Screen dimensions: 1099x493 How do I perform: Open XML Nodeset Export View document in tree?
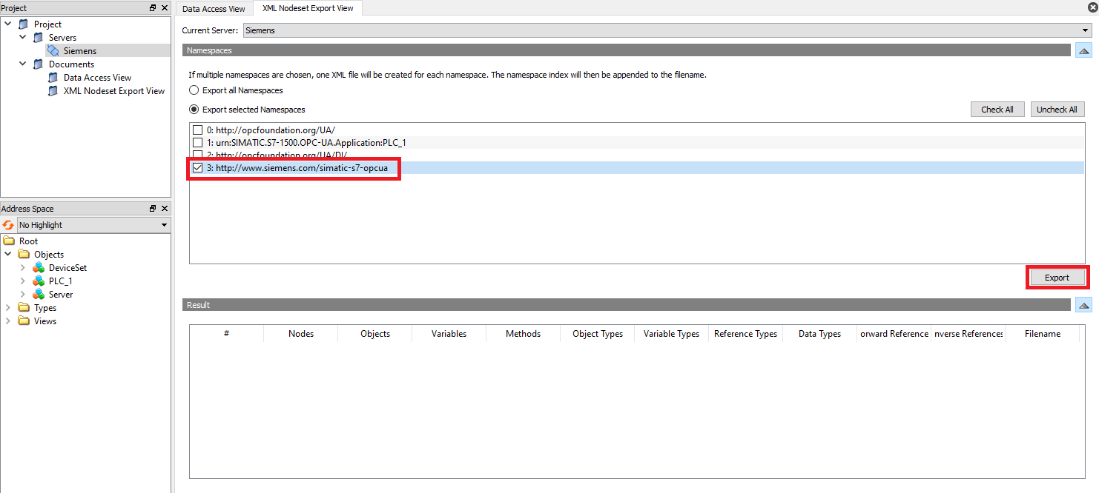pyautogui.click(x=113, y=91)
